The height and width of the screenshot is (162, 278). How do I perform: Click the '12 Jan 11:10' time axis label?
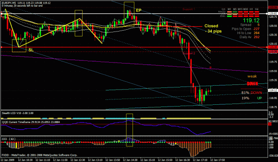(x=43, y=160)
